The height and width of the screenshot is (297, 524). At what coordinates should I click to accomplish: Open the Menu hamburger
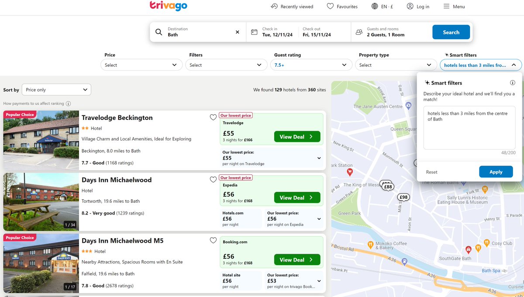454,7
